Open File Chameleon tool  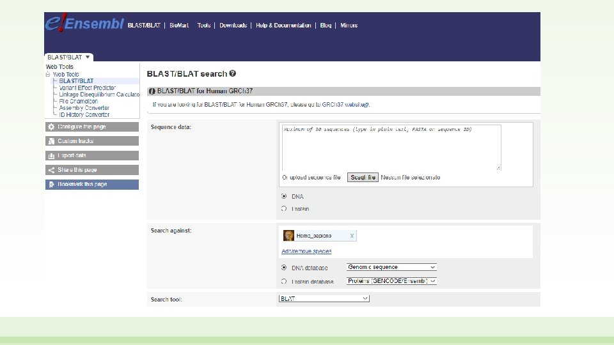coord(78,102)
